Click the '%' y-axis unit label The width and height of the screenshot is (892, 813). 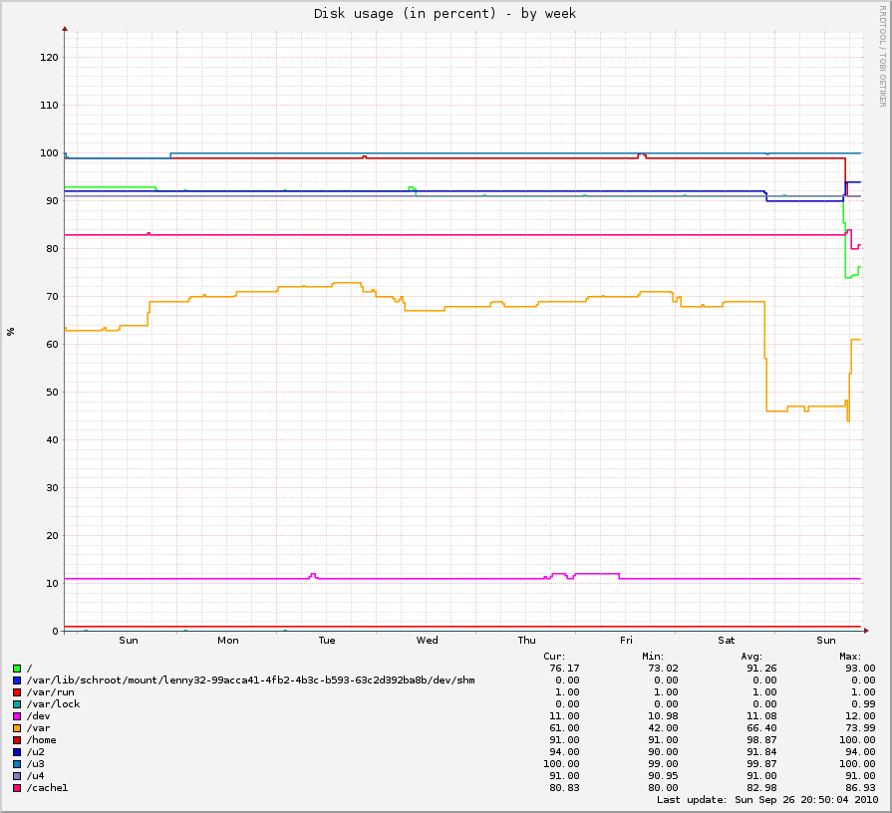11,332
